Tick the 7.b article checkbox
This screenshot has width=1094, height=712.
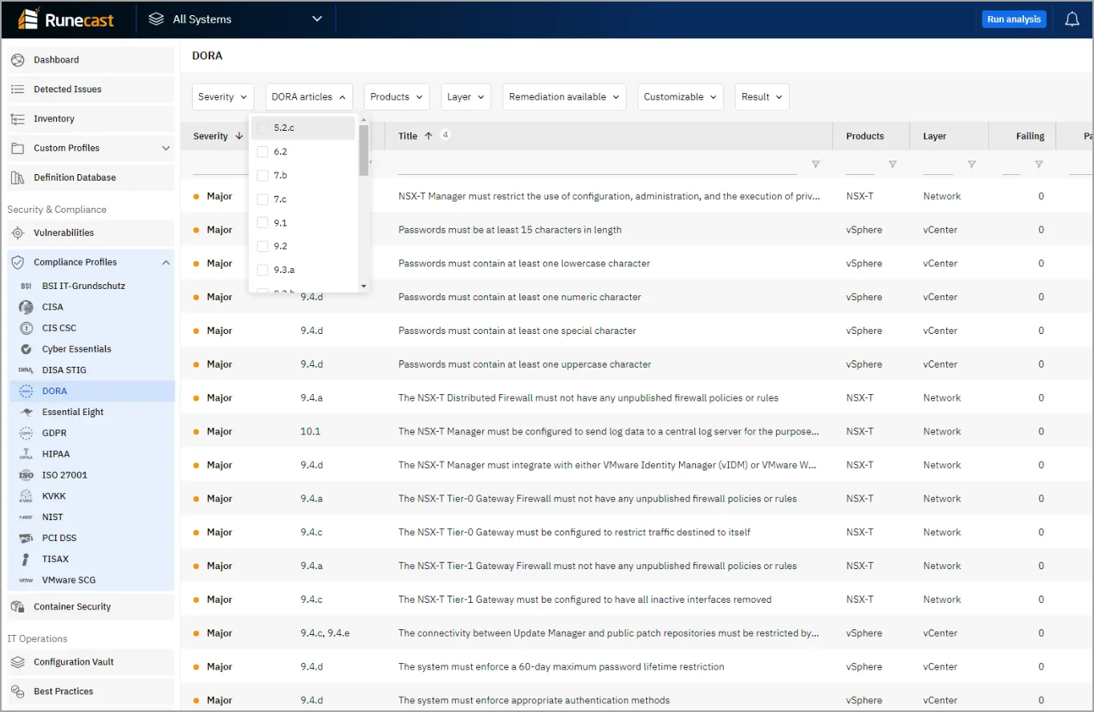pos(262,176)
